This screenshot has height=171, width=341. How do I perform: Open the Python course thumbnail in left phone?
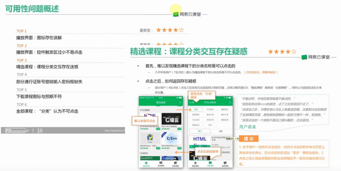point(150,138)
